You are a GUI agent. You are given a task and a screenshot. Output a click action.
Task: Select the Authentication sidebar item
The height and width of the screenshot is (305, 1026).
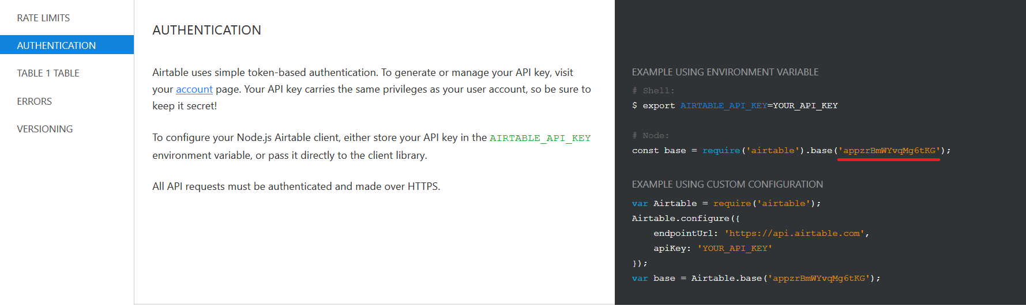(67, 45)
